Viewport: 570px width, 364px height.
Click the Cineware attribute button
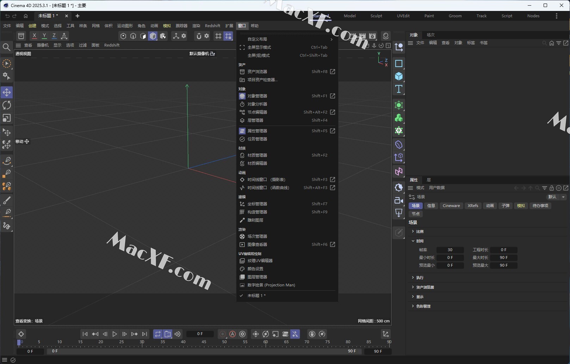point(451,206)
